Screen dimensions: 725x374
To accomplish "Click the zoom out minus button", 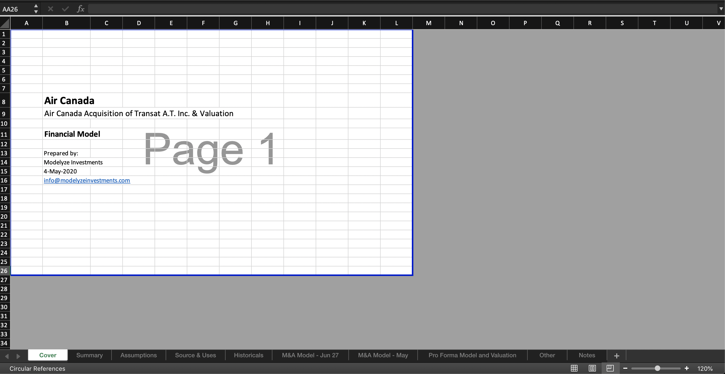I will tap(625, 368).
